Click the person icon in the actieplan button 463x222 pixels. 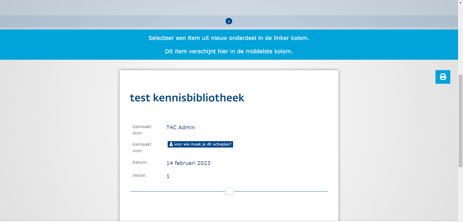(171, 144)
